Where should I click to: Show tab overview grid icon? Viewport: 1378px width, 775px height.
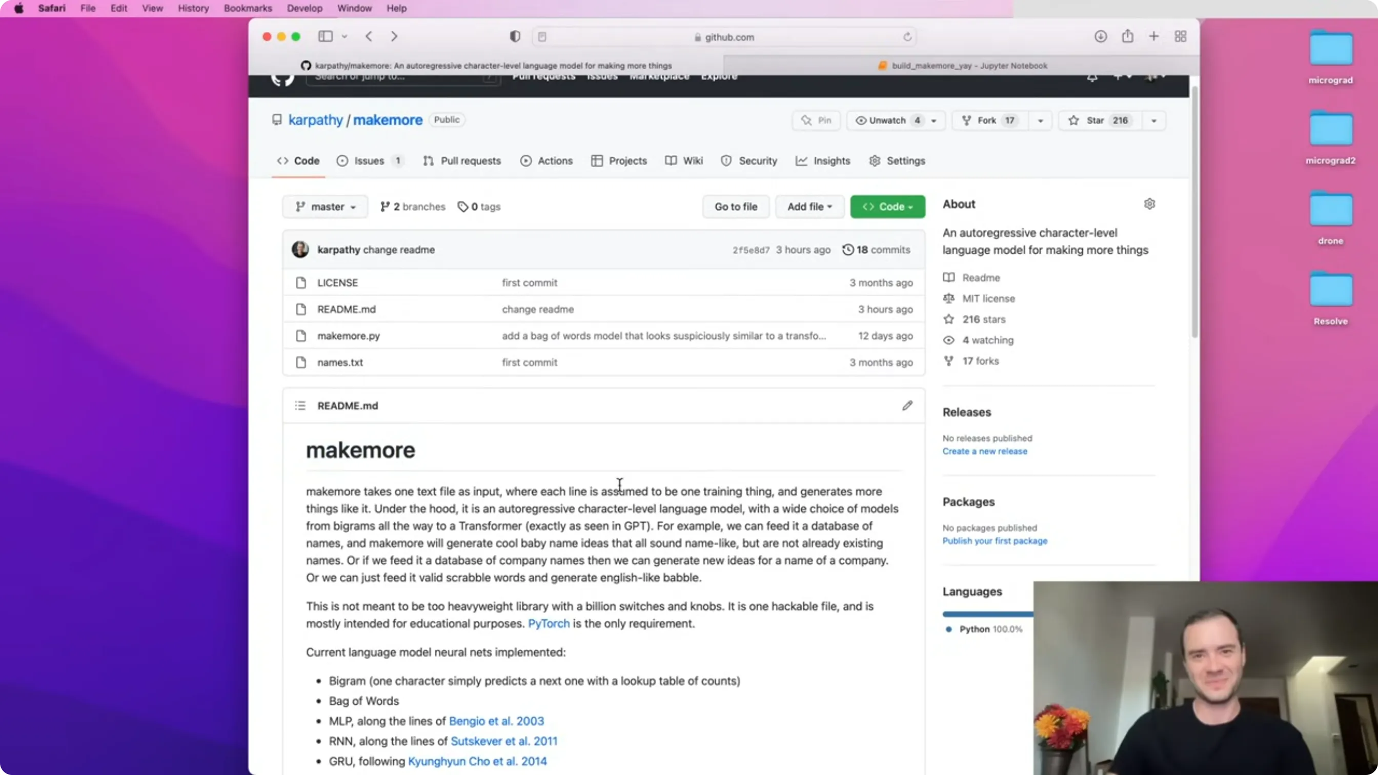click(x=1181, y=36)
